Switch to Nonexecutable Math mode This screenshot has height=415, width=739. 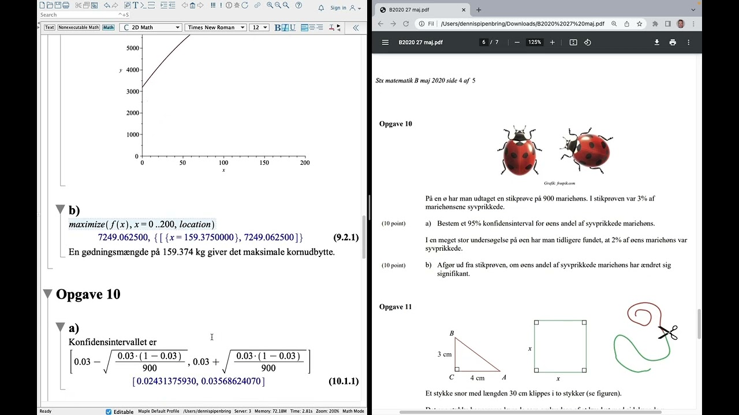(x=79, y=28)
